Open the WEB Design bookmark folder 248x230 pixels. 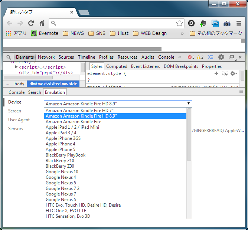(x=150, y=33)
